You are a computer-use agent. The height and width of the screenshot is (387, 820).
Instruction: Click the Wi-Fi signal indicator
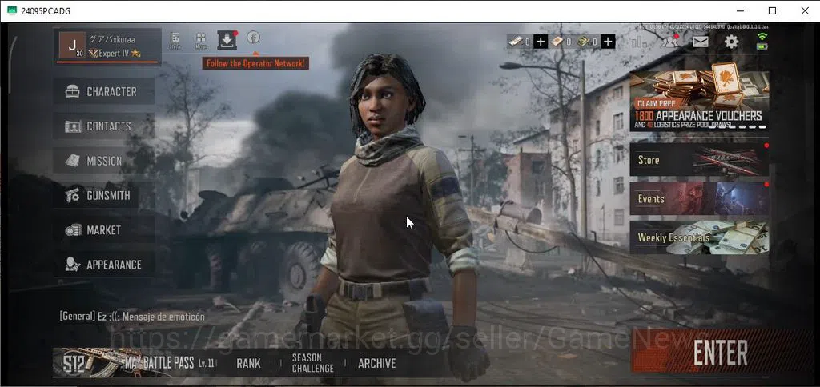pyautogui.click(x=762, y=37)
